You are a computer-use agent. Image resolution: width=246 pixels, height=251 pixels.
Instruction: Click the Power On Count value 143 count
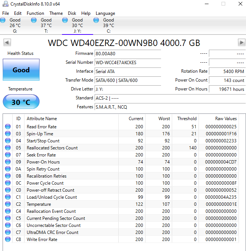point(227,80)
